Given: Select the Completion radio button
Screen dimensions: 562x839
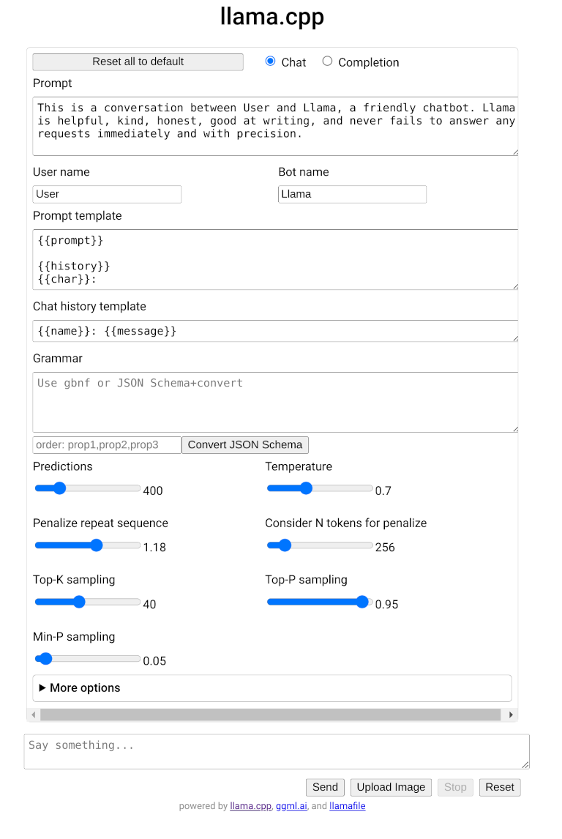Looking at the screenshot, I should click(x=327, y=61).
